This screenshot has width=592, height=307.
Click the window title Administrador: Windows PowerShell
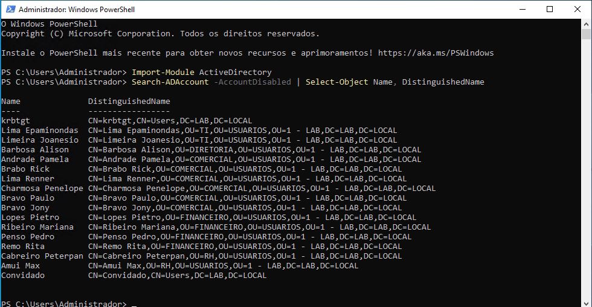(x=77, y=10)
